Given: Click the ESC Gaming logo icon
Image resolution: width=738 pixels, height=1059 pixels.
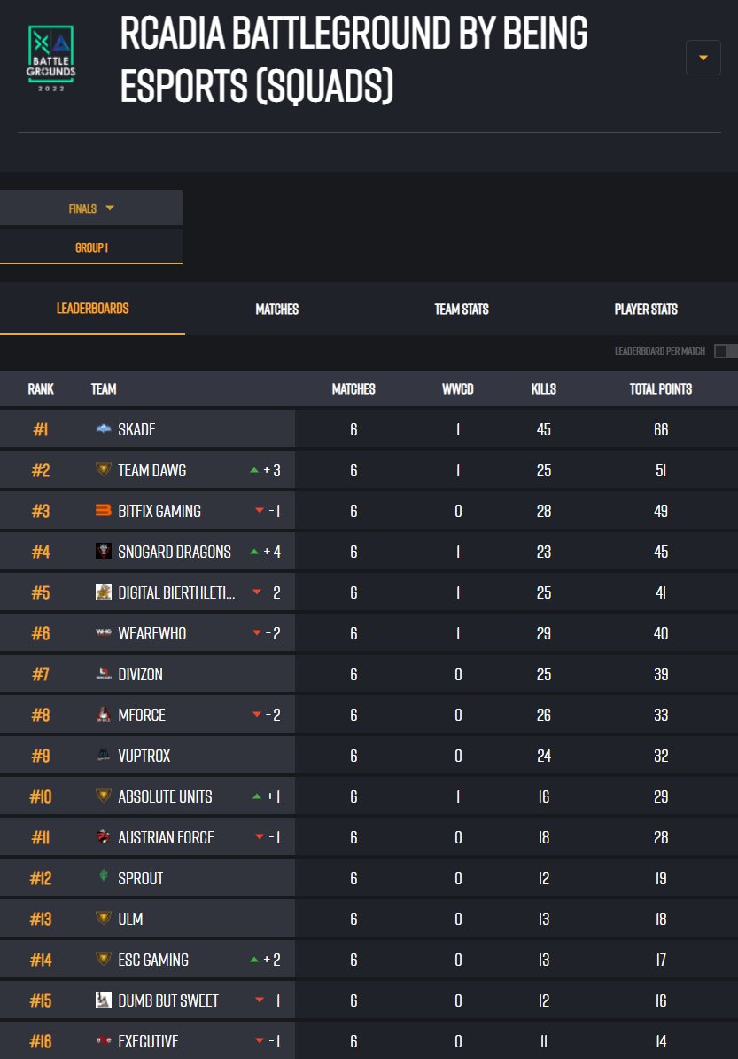Looking at the screenshot, I should point(103,959).
